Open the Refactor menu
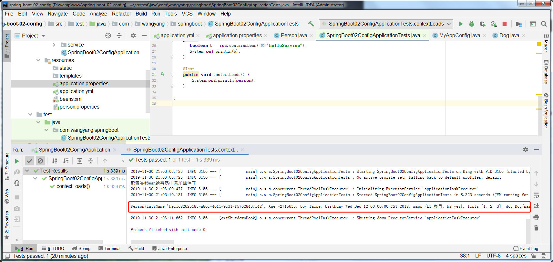553x262 pixels. click(121, 14)
